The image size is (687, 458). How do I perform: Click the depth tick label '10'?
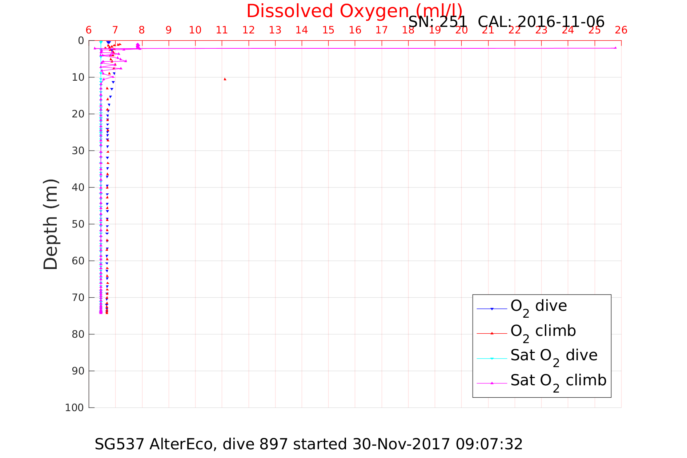point(78,77)
